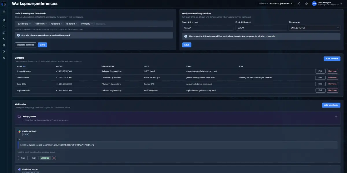The width and height of the screenshot is (347, 173).
Task: Click the Platform Teams webhook title
Action: (30, 169)
